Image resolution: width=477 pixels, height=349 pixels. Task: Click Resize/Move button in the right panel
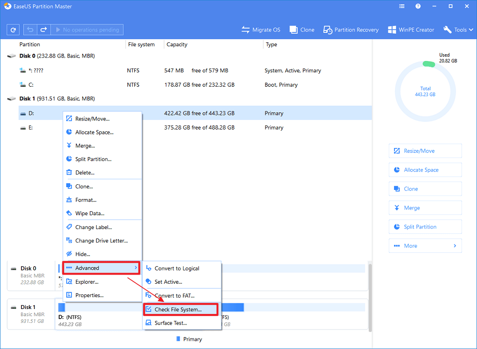(x=425, y=151)
